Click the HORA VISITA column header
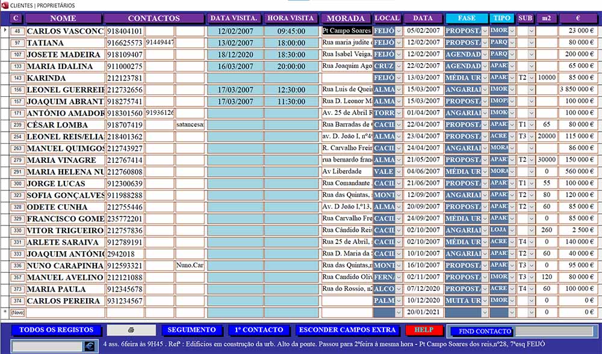602x354 pixels. (291, 18)
